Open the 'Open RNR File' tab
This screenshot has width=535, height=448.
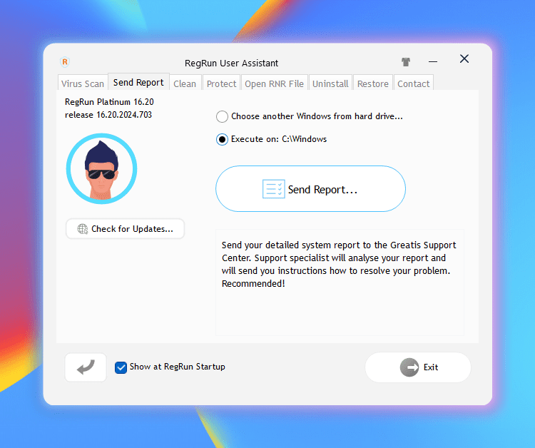[x=274, y=83]
